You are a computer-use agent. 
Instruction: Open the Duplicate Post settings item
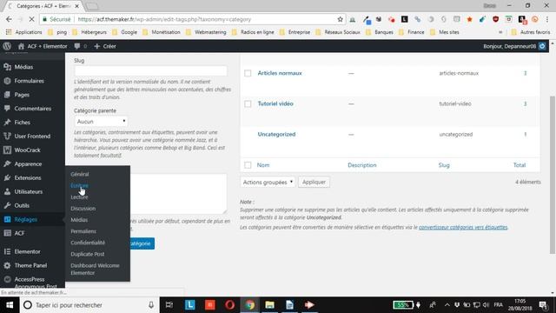click(88, 254)
